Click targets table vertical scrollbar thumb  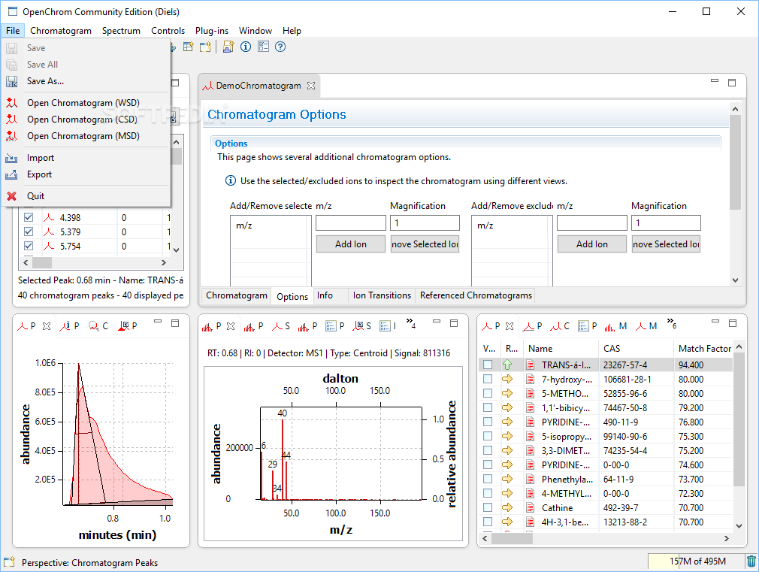coord(739,419)
